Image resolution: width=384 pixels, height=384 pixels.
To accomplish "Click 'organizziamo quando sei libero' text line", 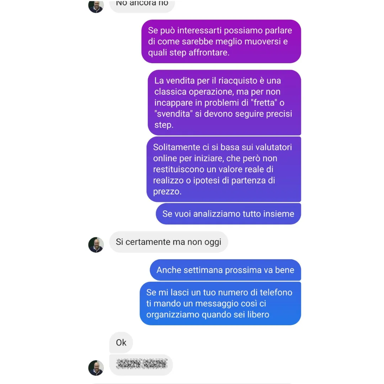I will point(208,315).
